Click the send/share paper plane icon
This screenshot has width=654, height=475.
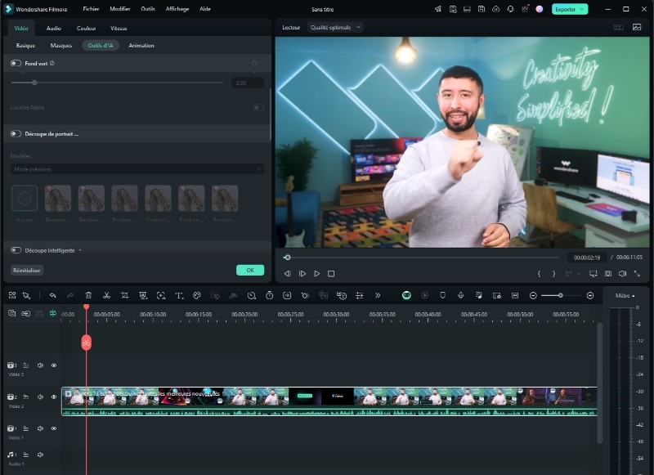(438, 9)
